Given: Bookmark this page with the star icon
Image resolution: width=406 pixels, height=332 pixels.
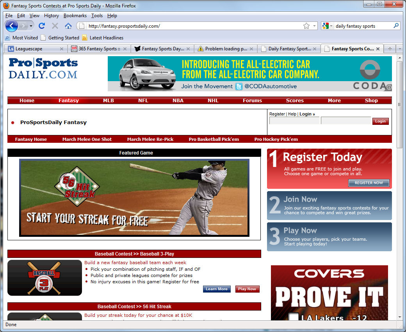Looking at the screenshot, I should coord(306,26).
